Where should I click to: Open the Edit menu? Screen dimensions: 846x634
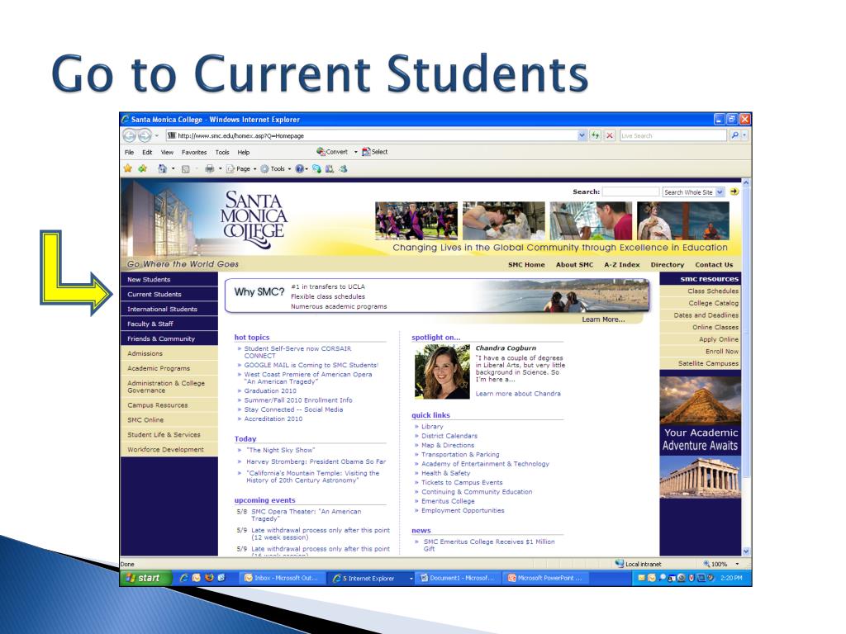pos(147,153)
